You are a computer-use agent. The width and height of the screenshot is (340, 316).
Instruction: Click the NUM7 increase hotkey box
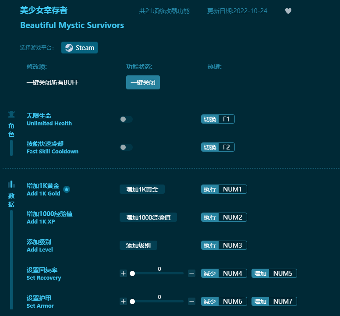[x=274, y=301]
